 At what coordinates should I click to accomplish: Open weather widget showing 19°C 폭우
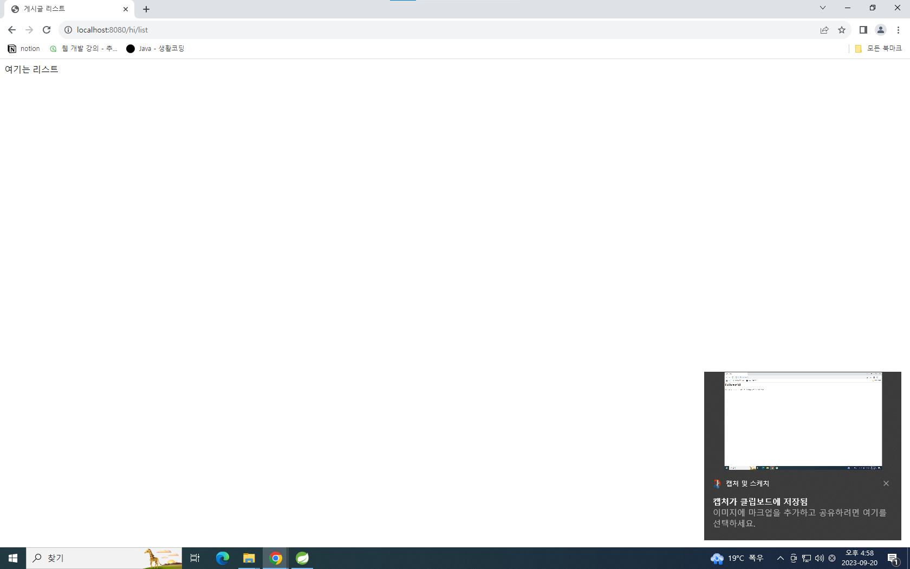click(x=737, y=558)
